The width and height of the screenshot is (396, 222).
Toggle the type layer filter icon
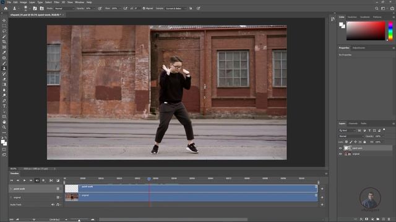point(369,130)
